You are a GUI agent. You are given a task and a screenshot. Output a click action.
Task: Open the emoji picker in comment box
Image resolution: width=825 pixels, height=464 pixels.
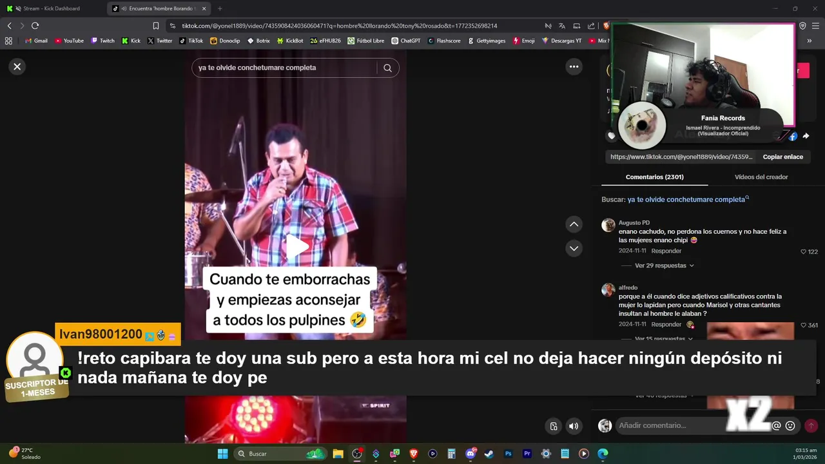[790, 425]
